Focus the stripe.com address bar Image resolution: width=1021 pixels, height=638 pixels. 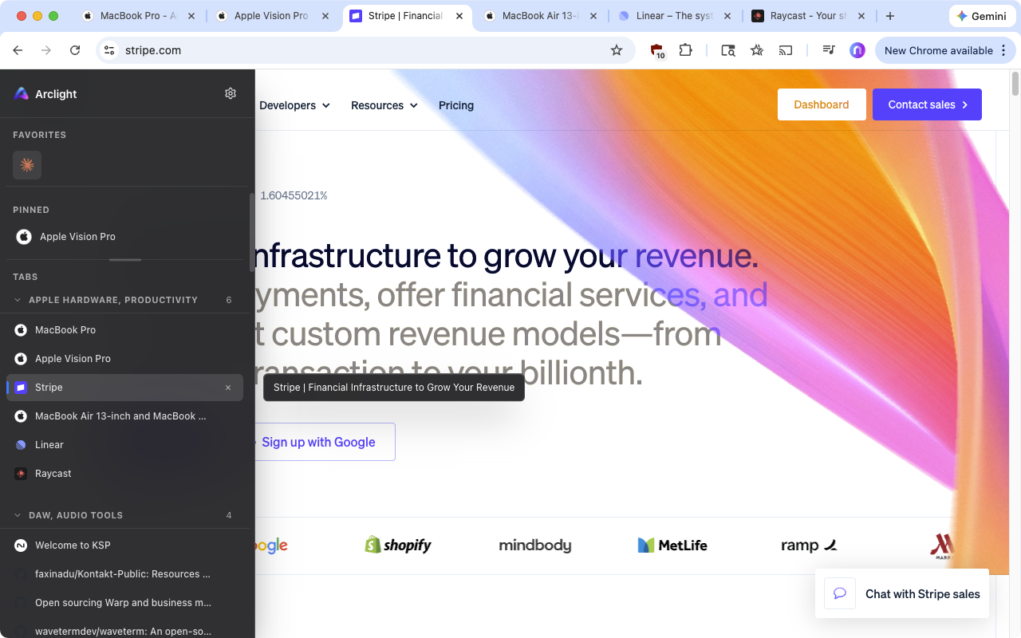[365, 50]
